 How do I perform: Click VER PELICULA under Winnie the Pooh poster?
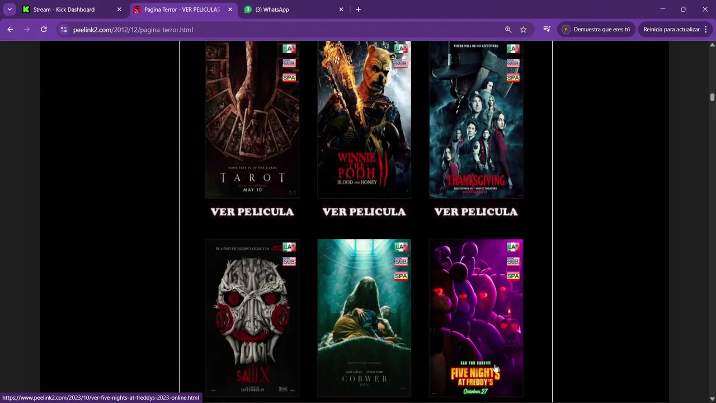coord(364,212)
